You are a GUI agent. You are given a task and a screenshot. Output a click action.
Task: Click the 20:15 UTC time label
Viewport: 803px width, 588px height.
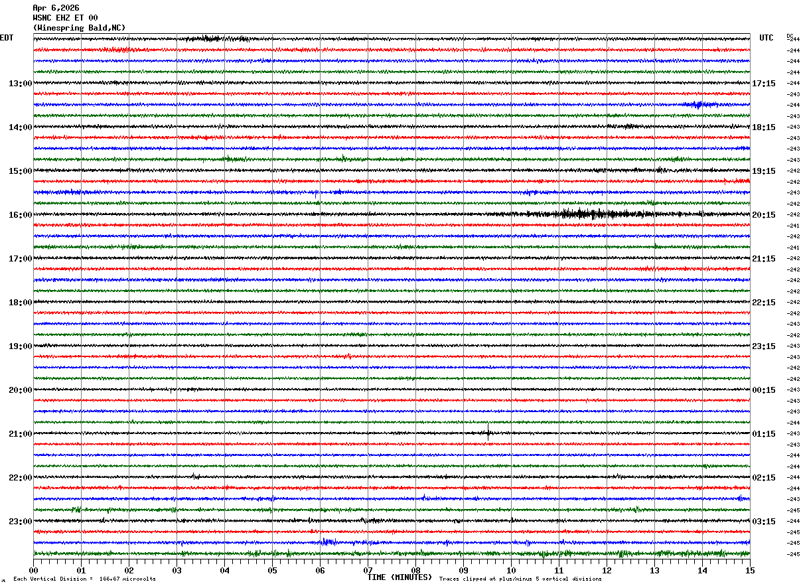click(764, 215)
